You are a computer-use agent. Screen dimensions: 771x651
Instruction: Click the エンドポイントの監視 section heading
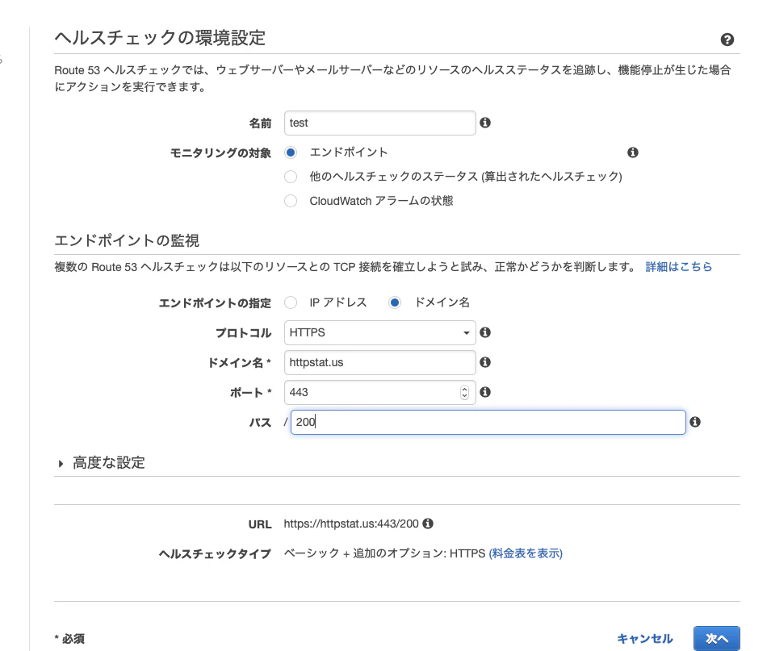[x=127, y=240]
